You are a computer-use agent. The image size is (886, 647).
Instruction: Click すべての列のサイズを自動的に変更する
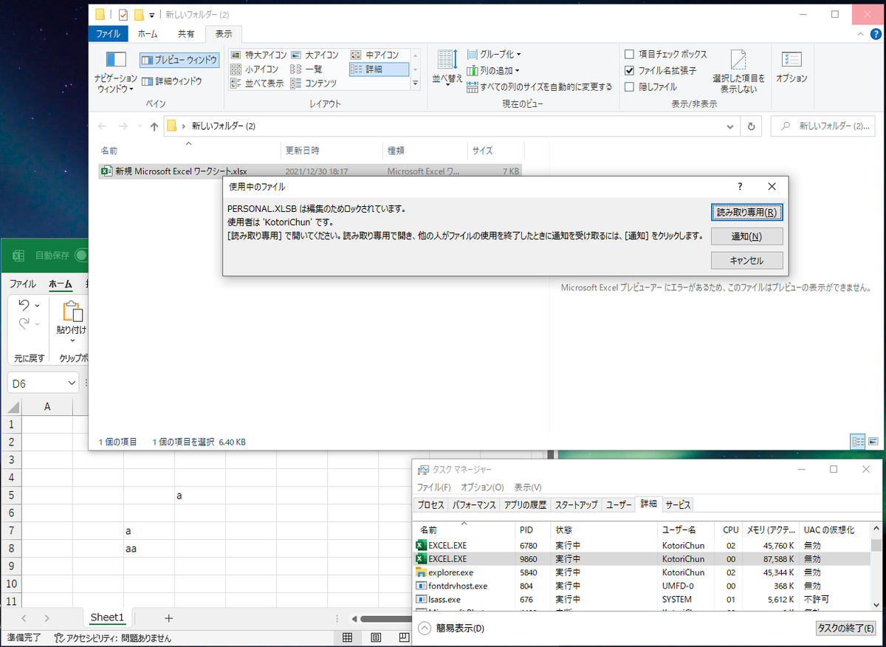pyautogui.click(x=540, y=87)
